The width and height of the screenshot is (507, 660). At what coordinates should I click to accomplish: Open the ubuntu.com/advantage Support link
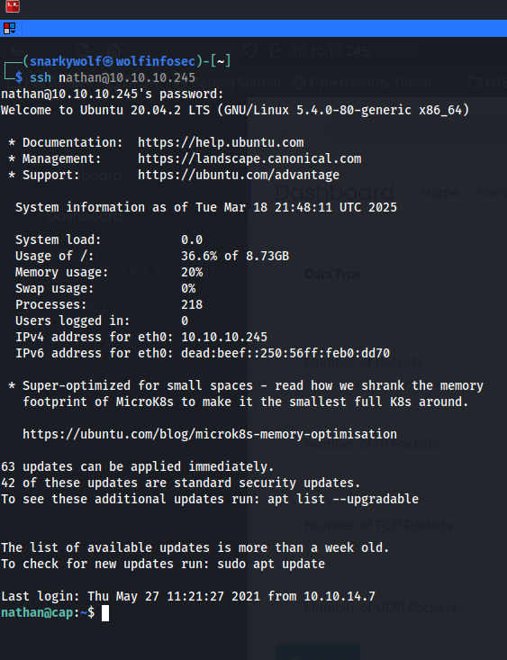tap(239, 175)
